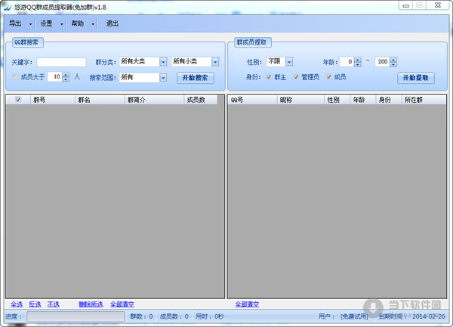Click the 成员数 column header
The image size is (453, 327).
(201, 100)
